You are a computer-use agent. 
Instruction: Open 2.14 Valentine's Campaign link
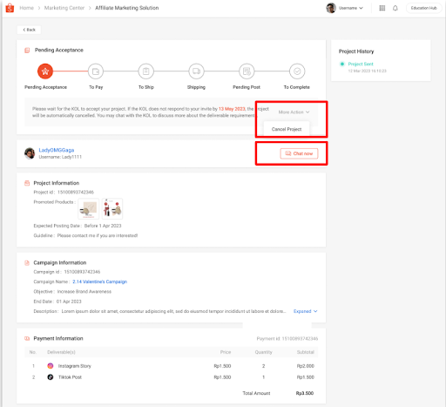100,282
